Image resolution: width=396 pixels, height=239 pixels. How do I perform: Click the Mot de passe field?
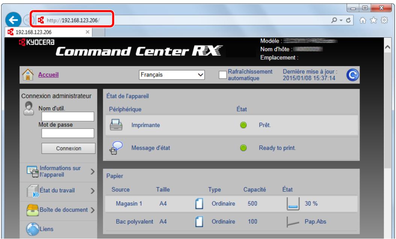[x=68, y=133]
